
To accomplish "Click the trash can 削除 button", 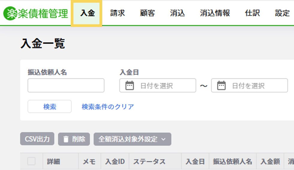I will click(74, 139).
